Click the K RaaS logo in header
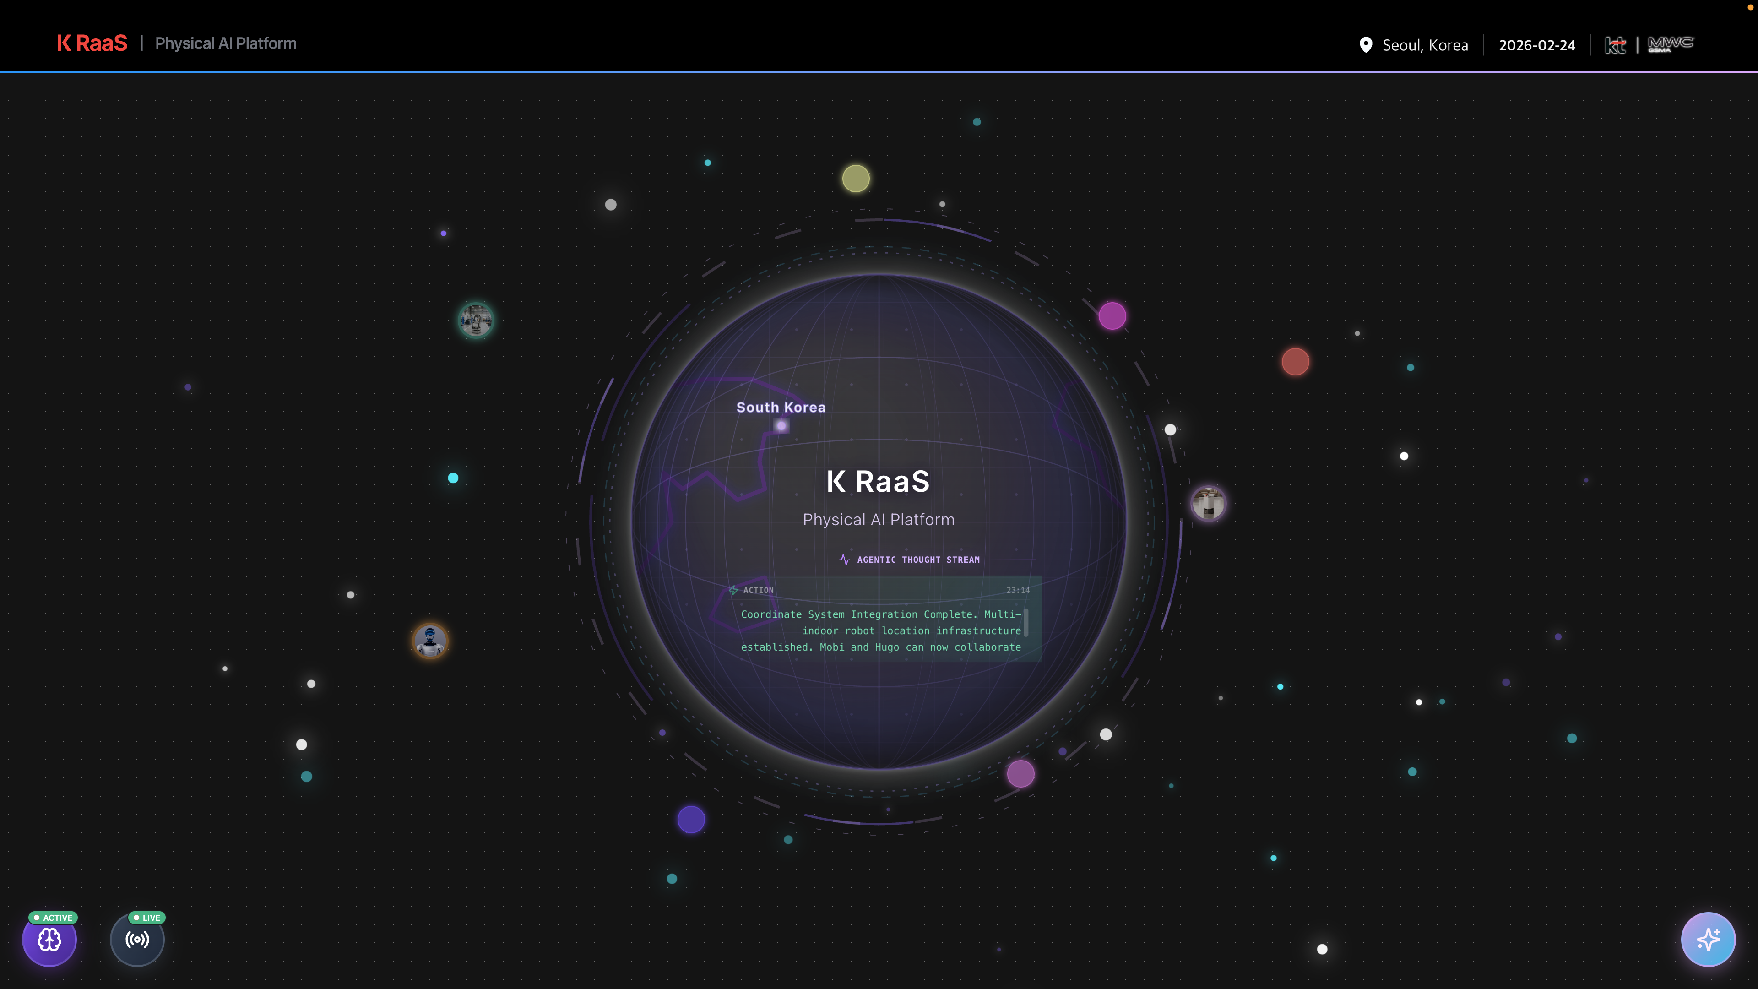Screen dimensions: 1758x989 pos(92,43)
